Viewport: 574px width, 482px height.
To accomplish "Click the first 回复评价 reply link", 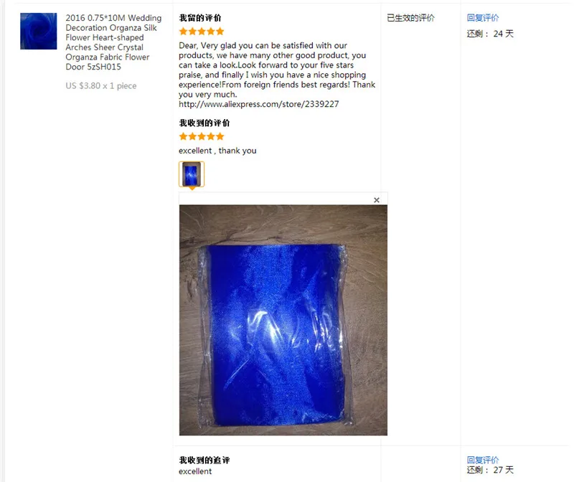I will (x=482, y=17).
